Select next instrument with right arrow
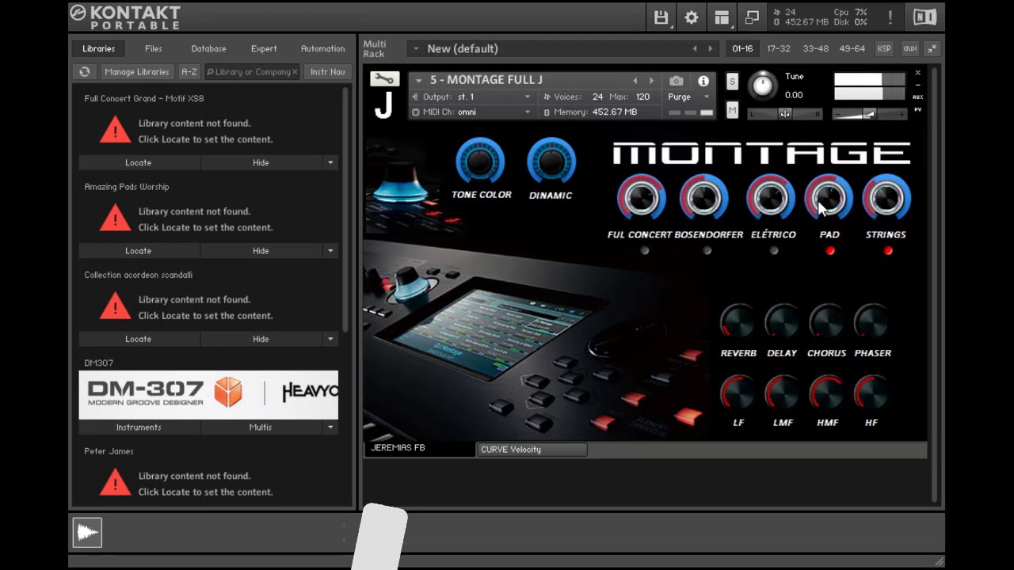Image resolution: width=1014 pixels, height=570 pixels. point(651,81)
